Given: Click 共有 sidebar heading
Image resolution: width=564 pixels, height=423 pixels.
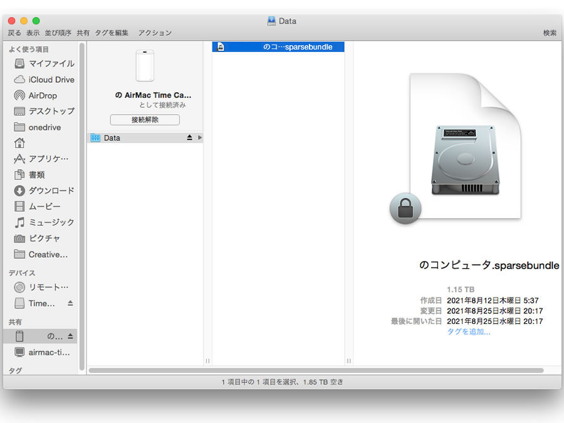Looking at the screenshot, I should click(x=15, y=322).
